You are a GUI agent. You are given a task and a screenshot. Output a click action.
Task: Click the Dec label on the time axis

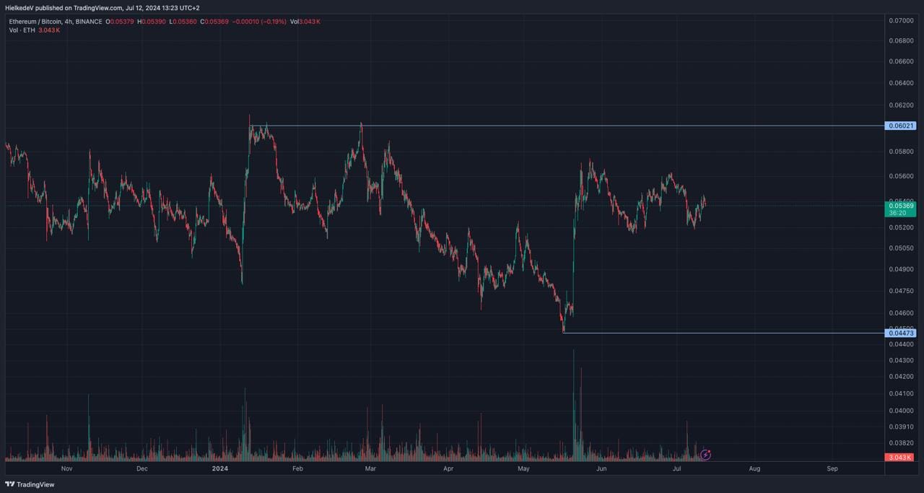pyautogui.click(x=141, y=468)
